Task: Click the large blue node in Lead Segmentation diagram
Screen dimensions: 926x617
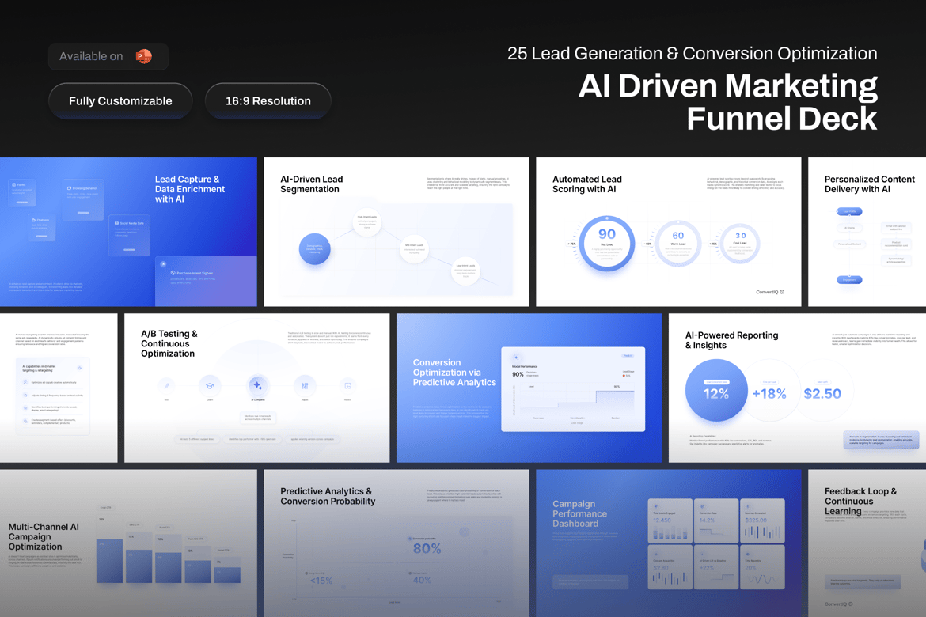Action: [314, 248]
